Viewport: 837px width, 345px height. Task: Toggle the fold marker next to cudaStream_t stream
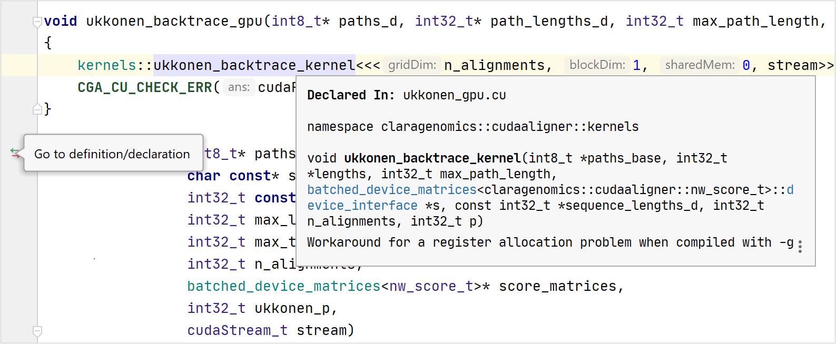pos(37,331)
